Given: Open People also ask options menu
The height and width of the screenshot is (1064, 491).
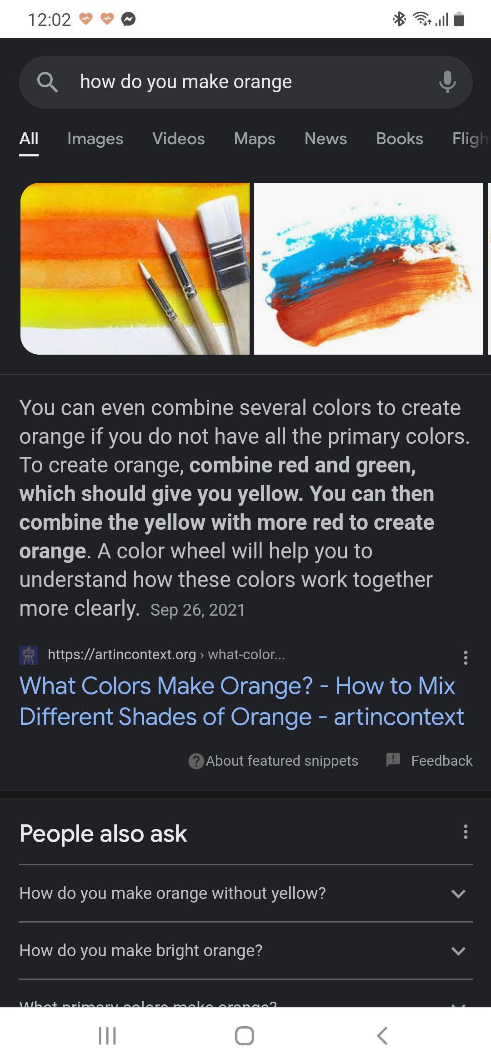Looking at the screenshot, I should (x=465, y=832).
